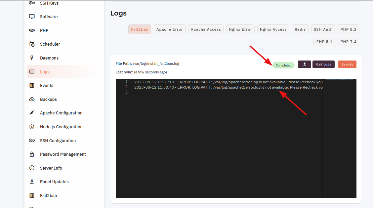Viewport: 373px width, 208px height.
Task: Click the Panel Updates download icon
Action: [x=32, y=182]
